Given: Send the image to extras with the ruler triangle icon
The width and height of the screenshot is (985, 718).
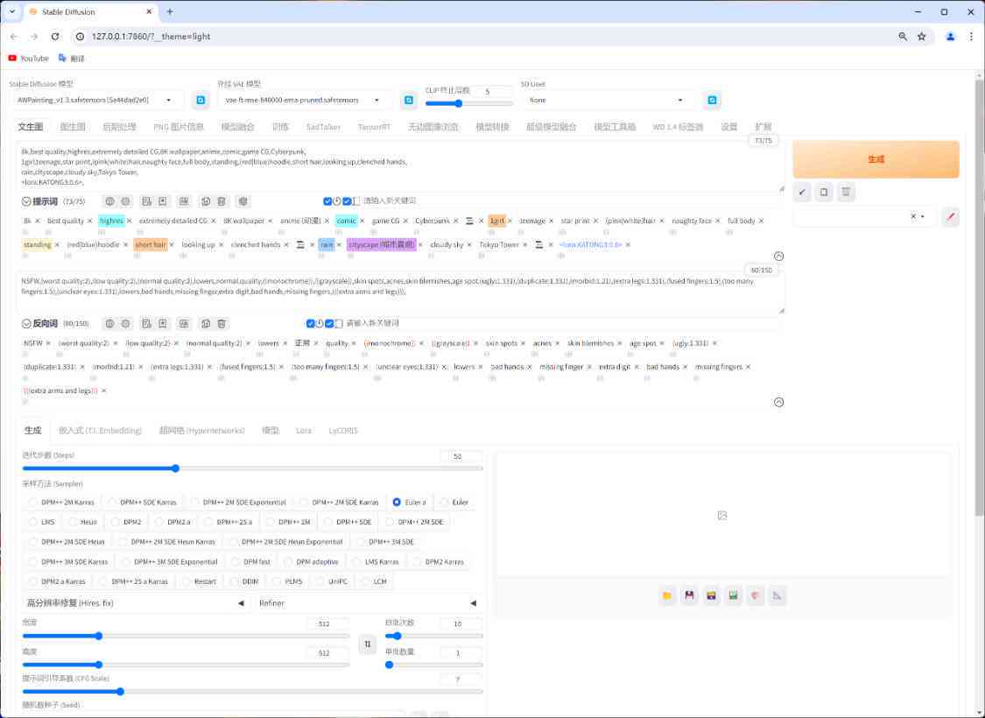Looking at the screenshot, I should click(777, 595).
